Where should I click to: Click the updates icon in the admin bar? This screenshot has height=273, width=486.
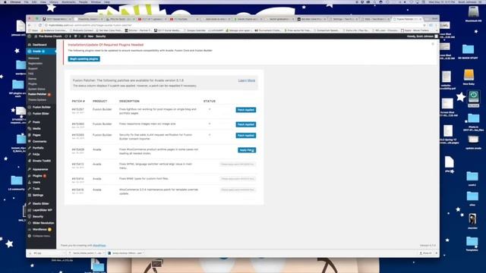click(x=68, y=36)
